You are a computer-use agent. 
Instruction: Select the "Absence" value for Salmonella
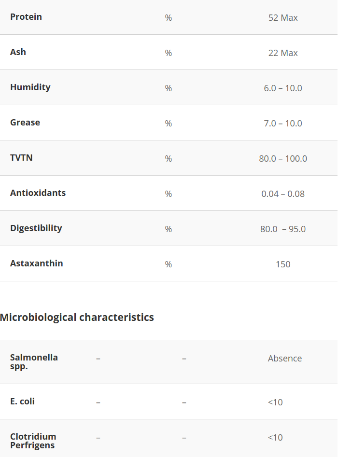285,359
